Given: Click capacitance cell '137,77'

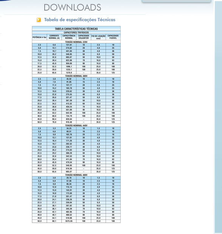Looking at the screenshot, I should (x=69, y=85).
